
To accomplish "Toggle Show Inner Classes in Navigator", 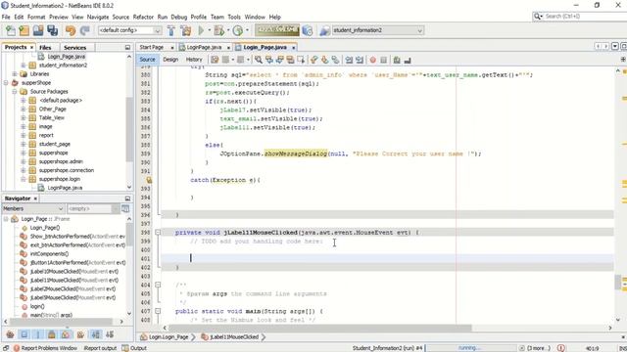I will click(x=66, y=334).
